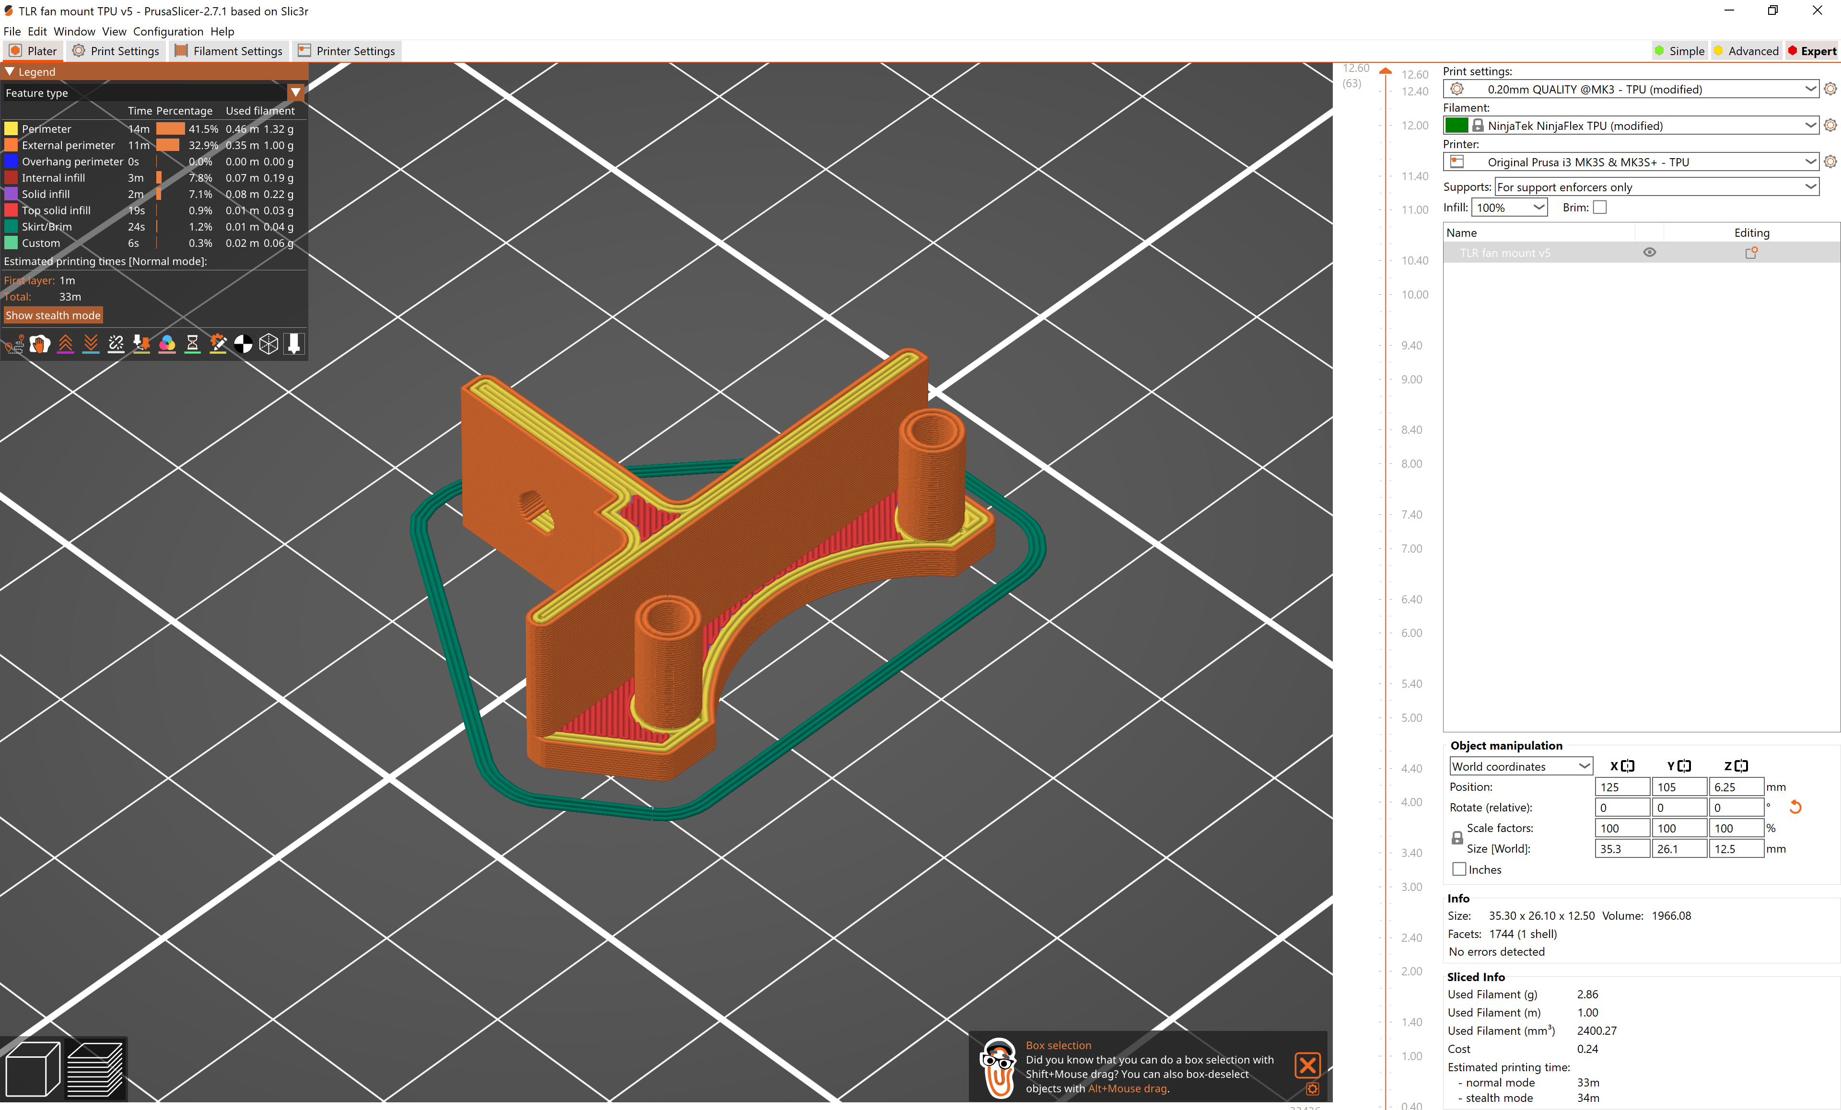Toggle Shells wireframe cube icon

[x=268, y=344]
